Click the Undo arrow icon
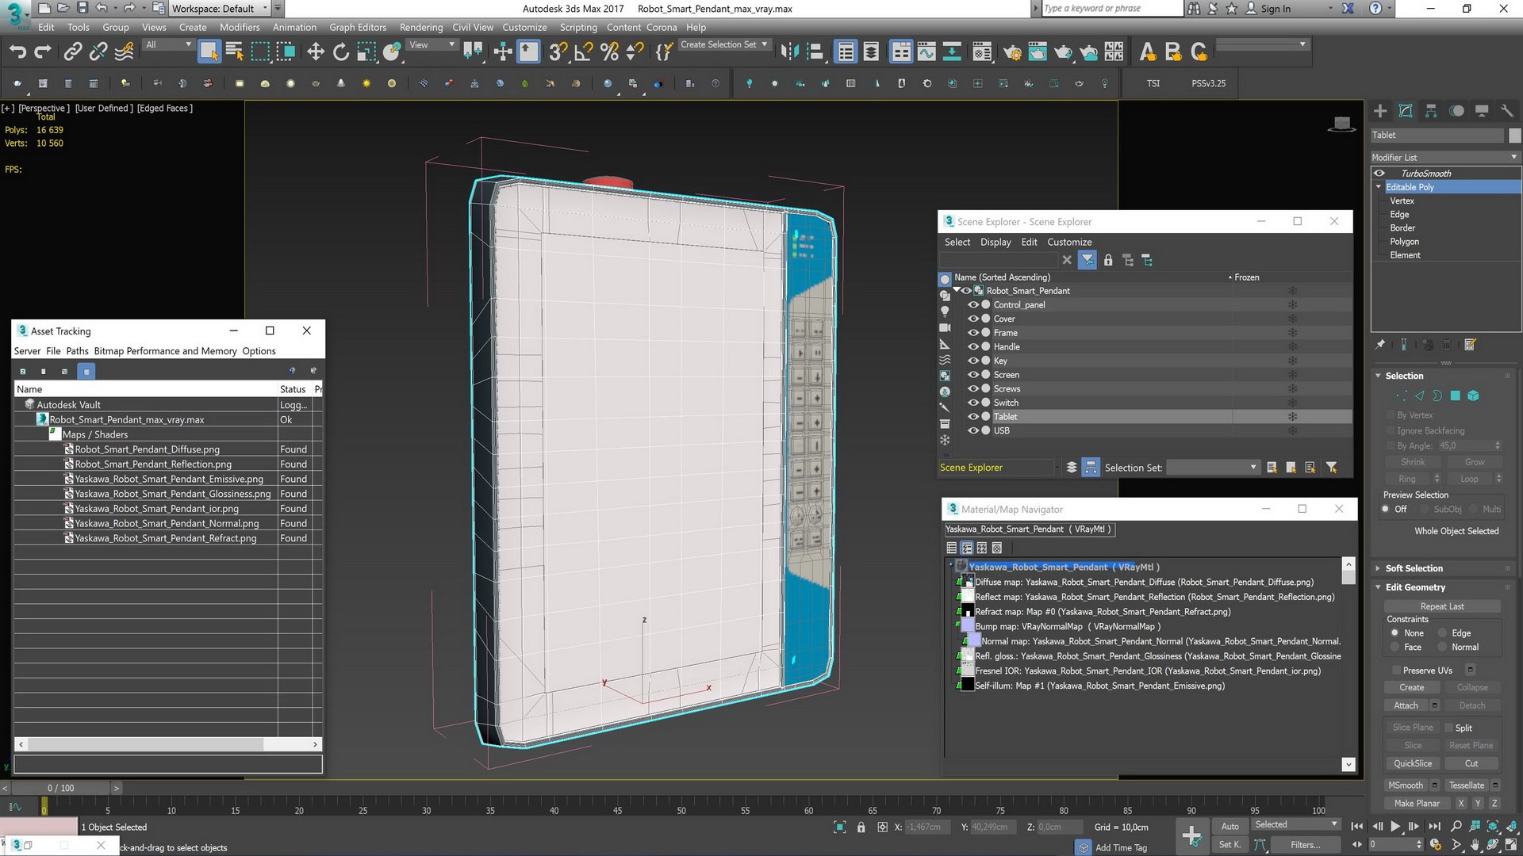This screenshot has width=1523, height=856. tap(17, 52)
